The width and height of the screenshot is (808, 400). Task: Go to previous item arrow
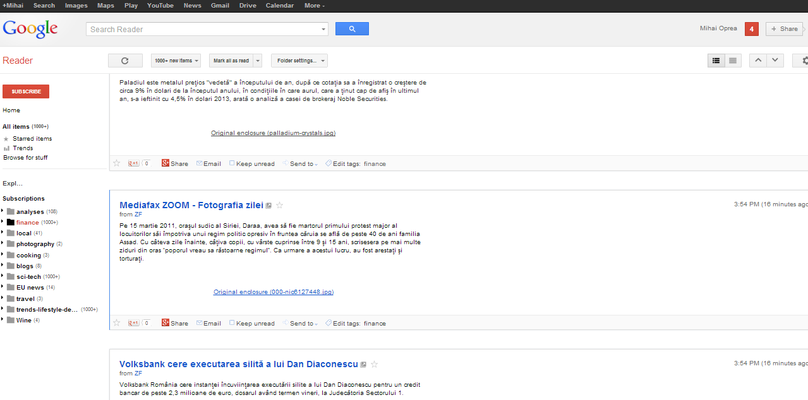pos(758,61)
